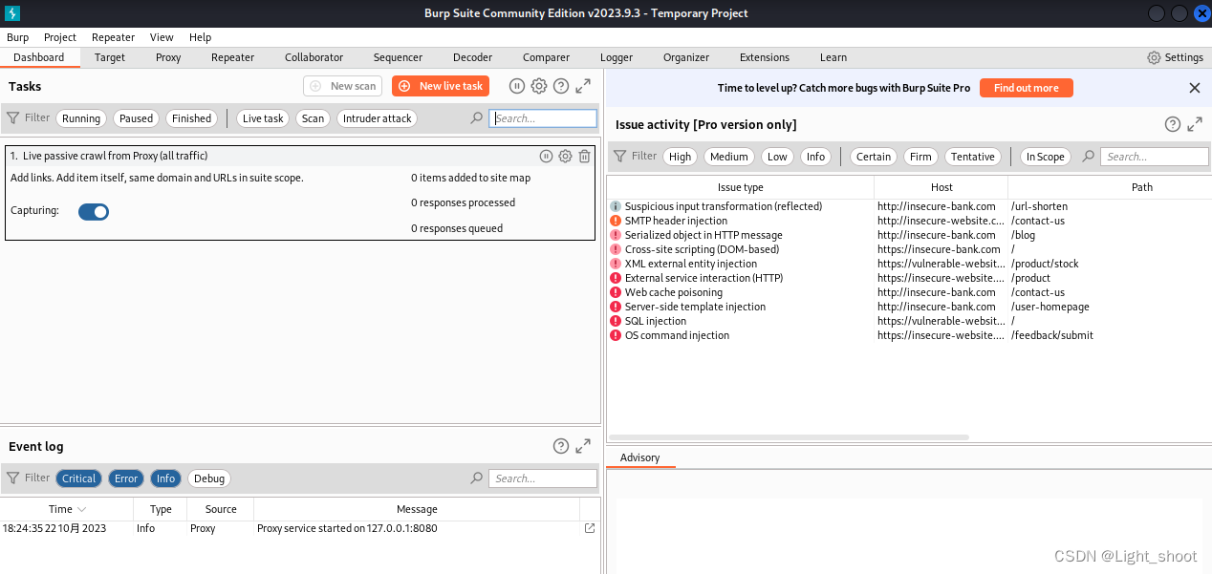Image resolution: width=1212 pixels, height=574 pixels.
Task: Click the Burp Suite logo icon in title bar
Action: click(12, 13)
